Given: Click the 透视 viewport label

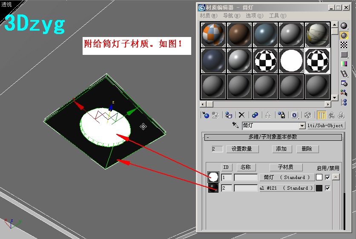Looking at the screenshot, I should tap(6, 4).
